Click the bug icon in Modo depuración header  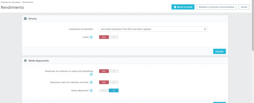coord(25,61)
